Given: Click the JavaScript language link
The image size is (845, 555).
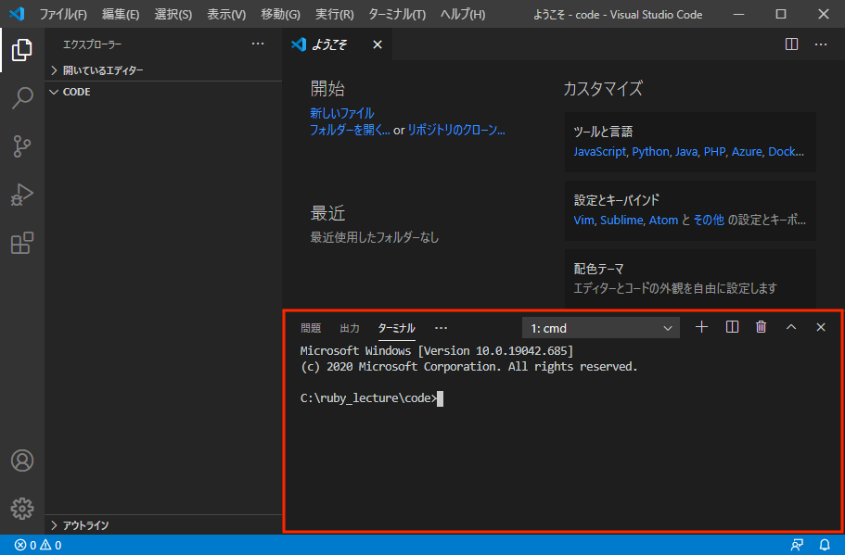Looking at the screenshot, I should point(599,151).
